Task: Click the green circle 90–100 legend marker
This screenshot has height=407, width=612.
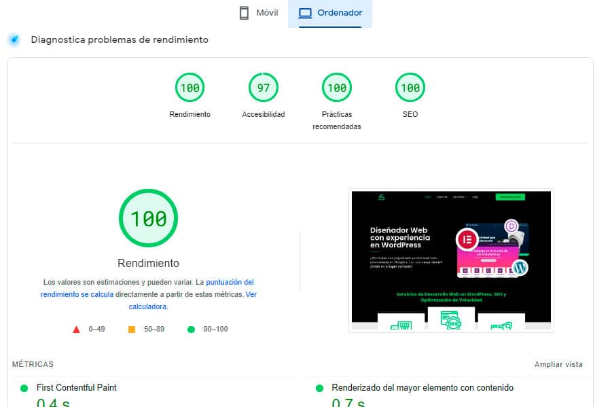Action: coord(191,330)
